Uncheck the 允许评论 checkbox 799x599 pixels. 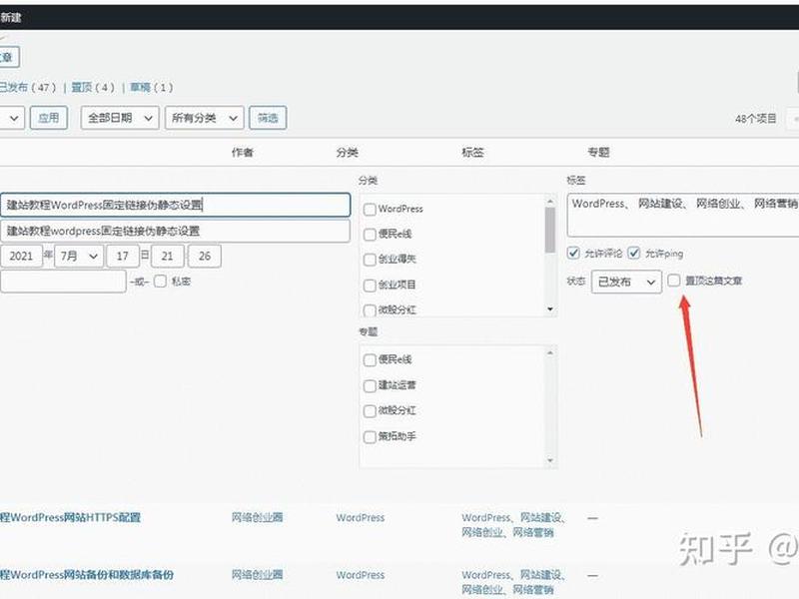pyautogui.click(x=573, y=253)
